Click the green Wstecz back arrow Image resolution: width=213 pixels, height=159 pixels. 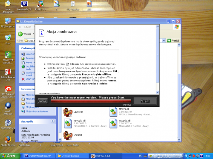(20, 34)
